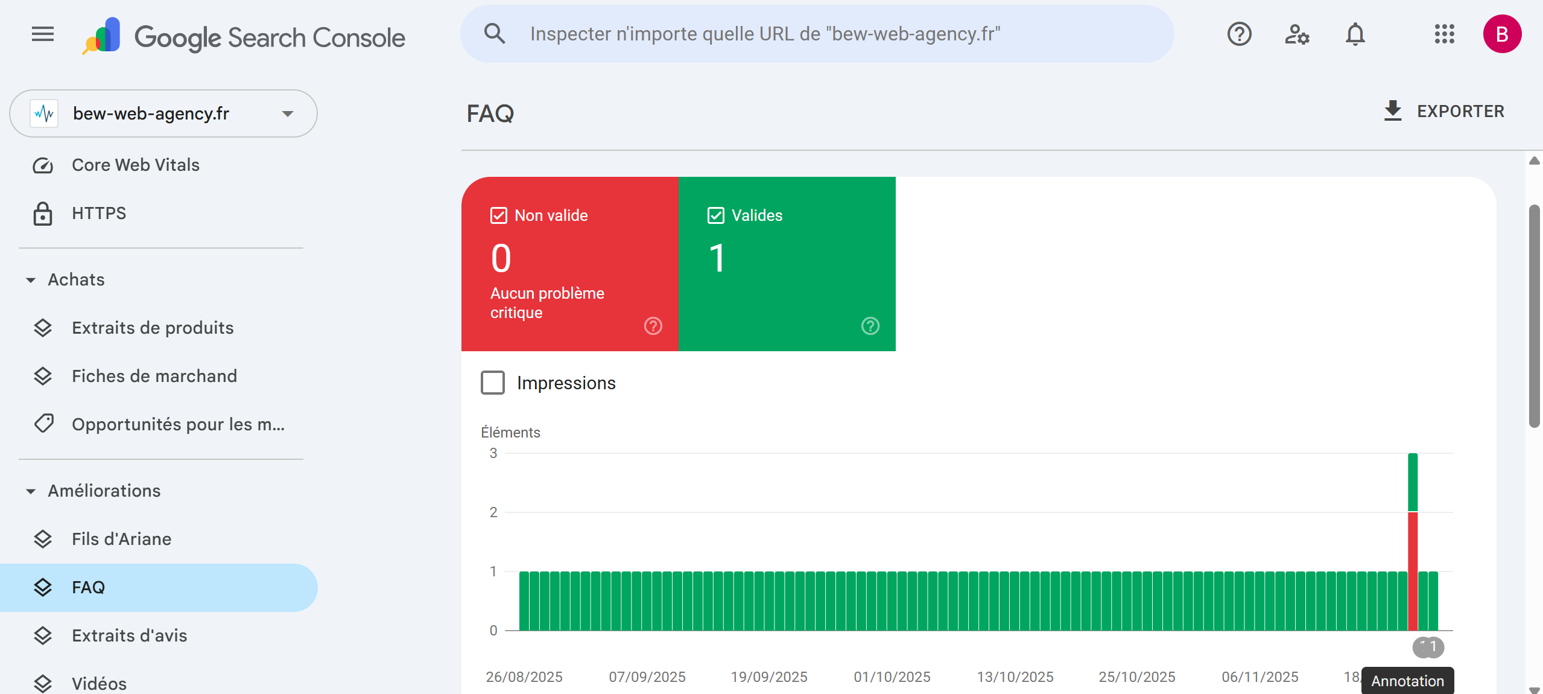Enable the Impressions checkbox
The image size is (1543, 694).
493,383
